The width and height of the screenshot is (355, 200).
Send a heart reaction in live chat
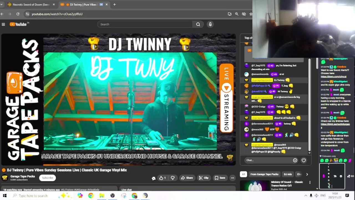coord(304,160)
